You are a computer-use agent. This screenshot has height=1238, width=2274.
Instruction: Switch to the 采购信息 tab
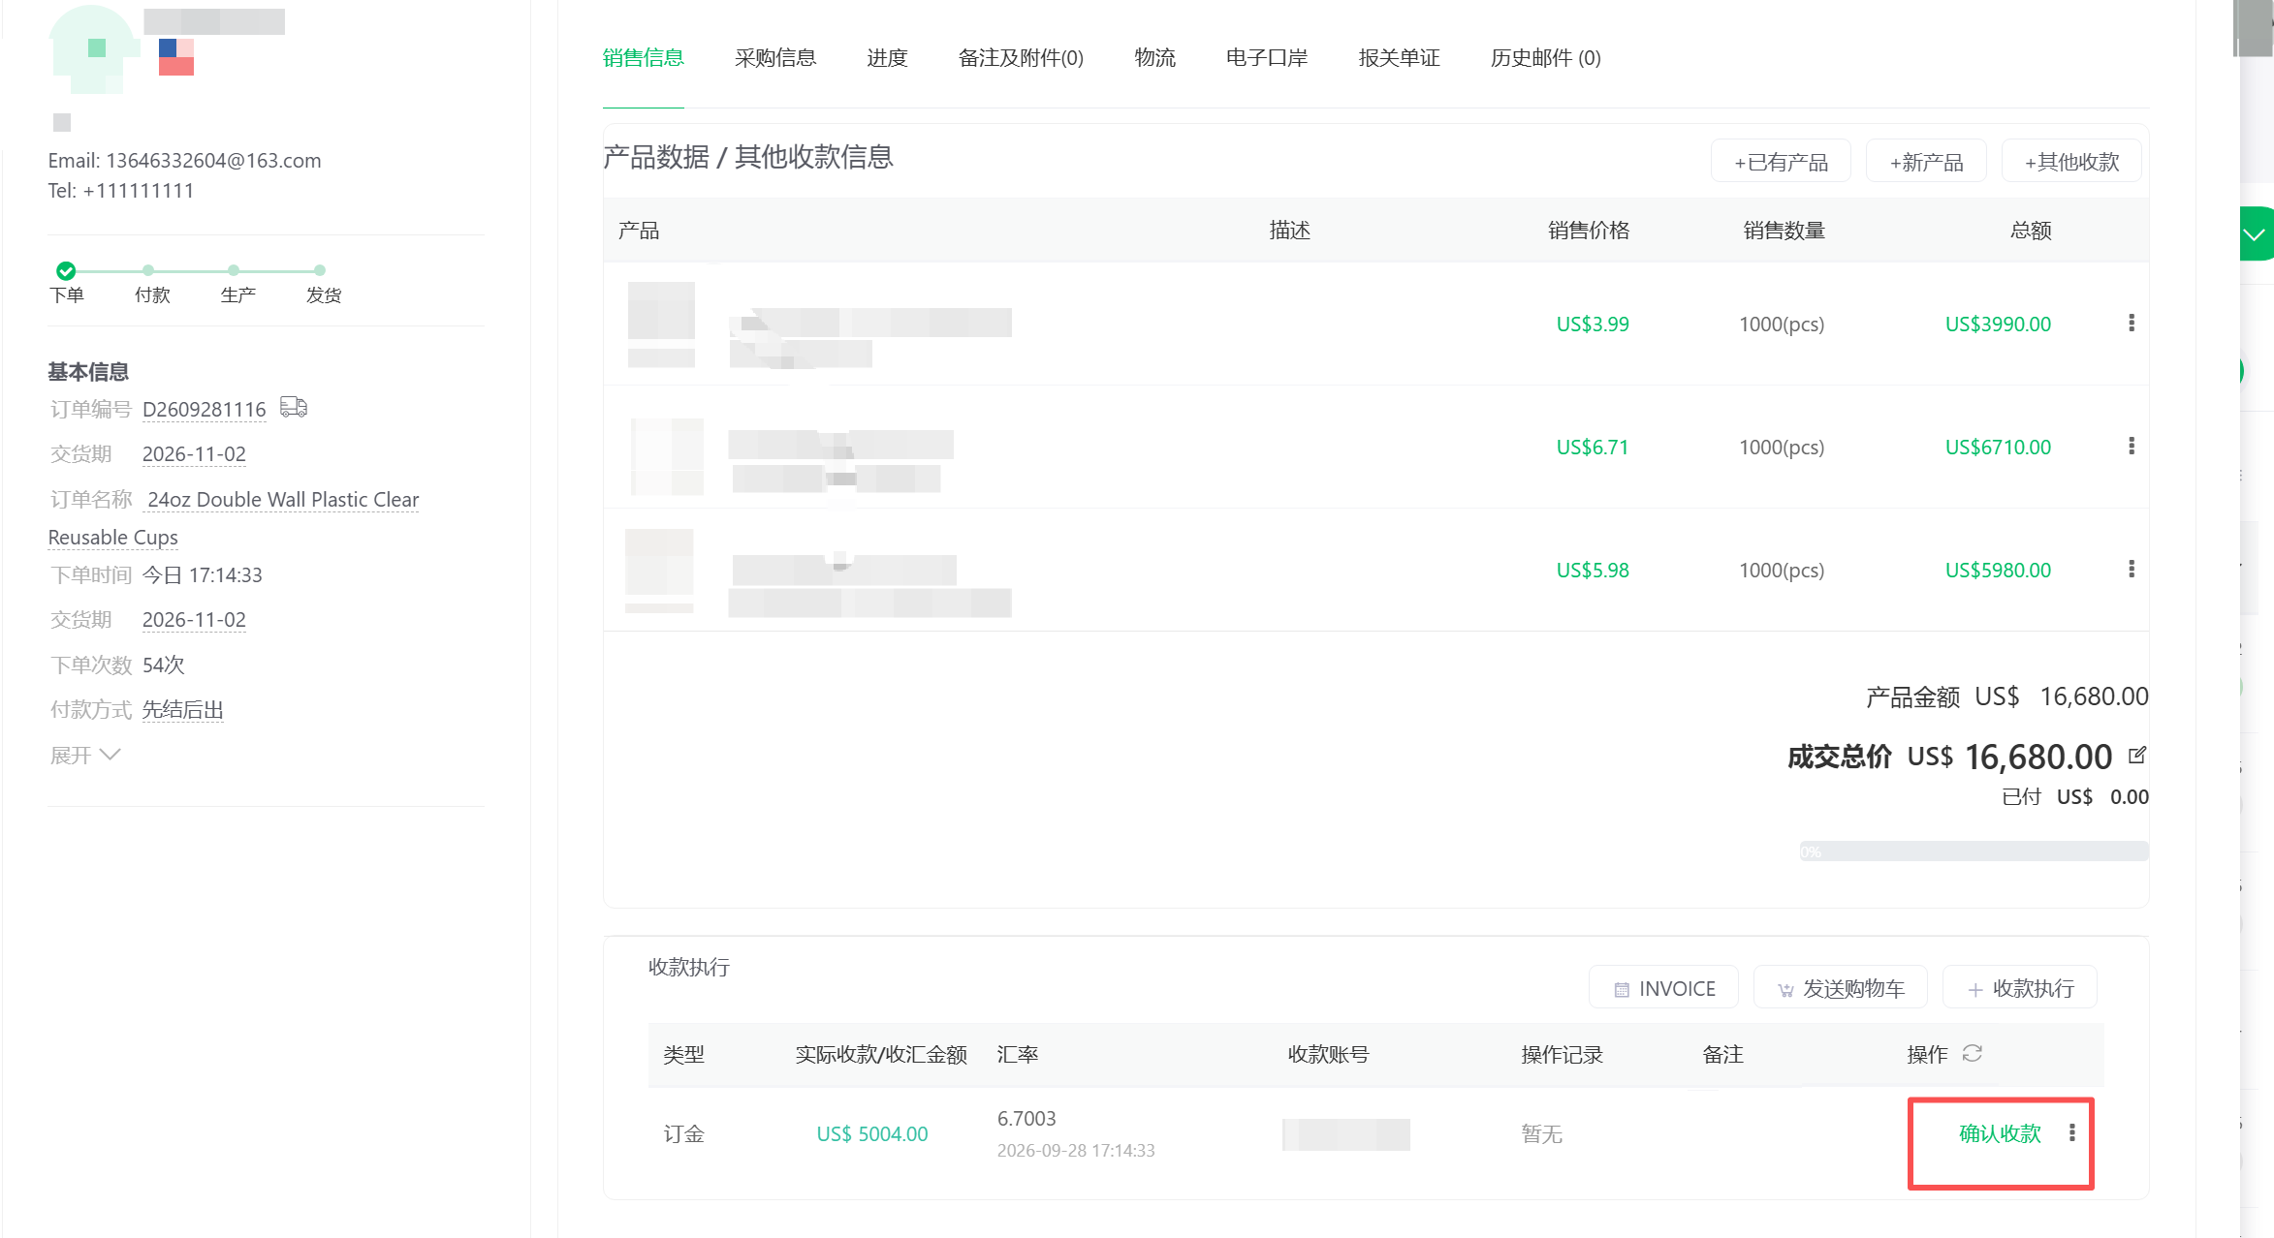coord(775,58)
